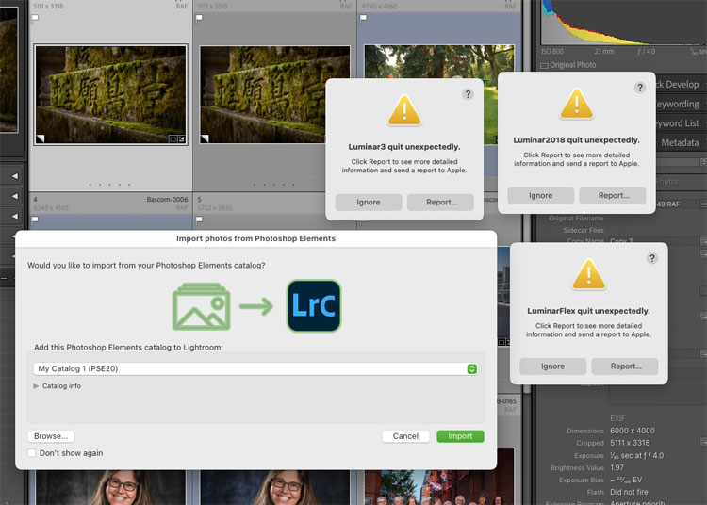Screen dimensions: 707x505
Task: Click the third left panel collapse triangle
Action: [x=15, y=217]
